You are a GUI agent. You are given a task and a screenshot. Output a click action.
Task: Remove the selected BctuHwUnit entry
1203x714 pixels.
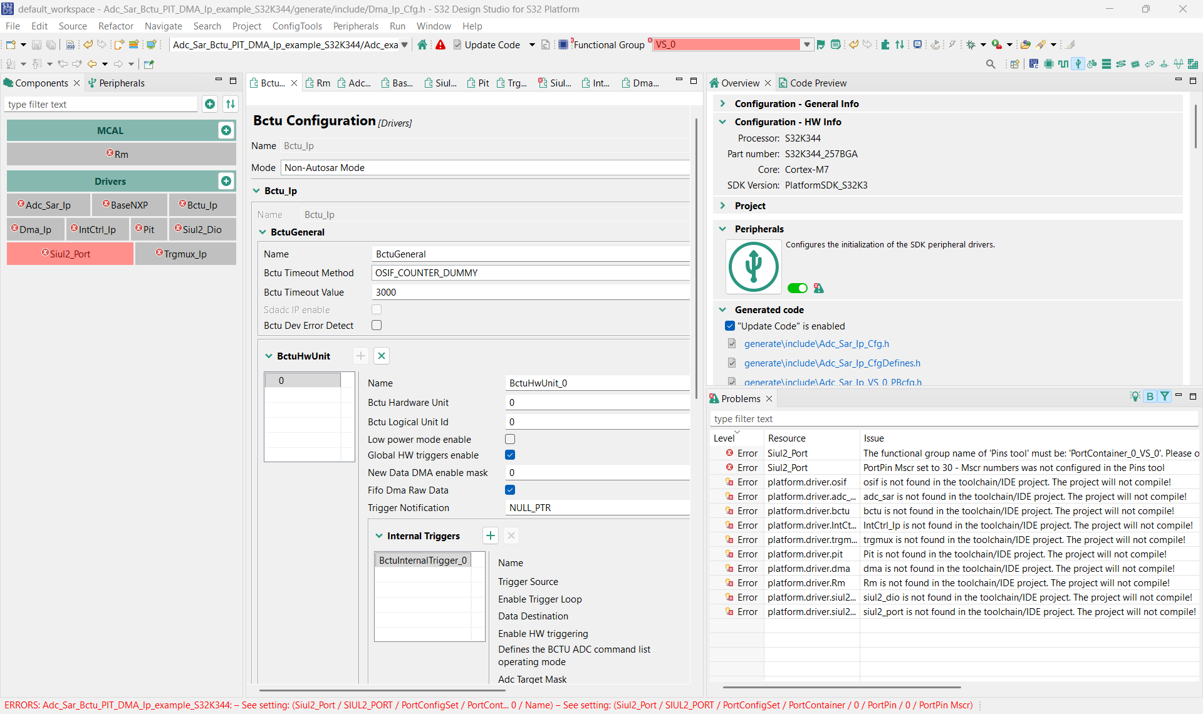(x=382, y=356)
